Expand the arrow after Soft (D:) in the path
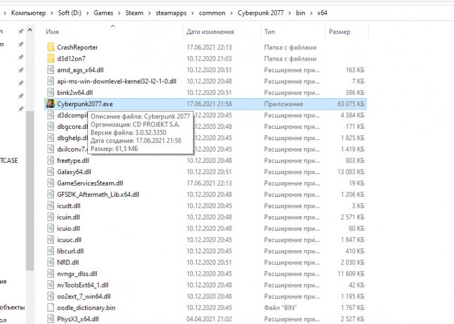This screenshot has width=454, height=324. (87, 13)
